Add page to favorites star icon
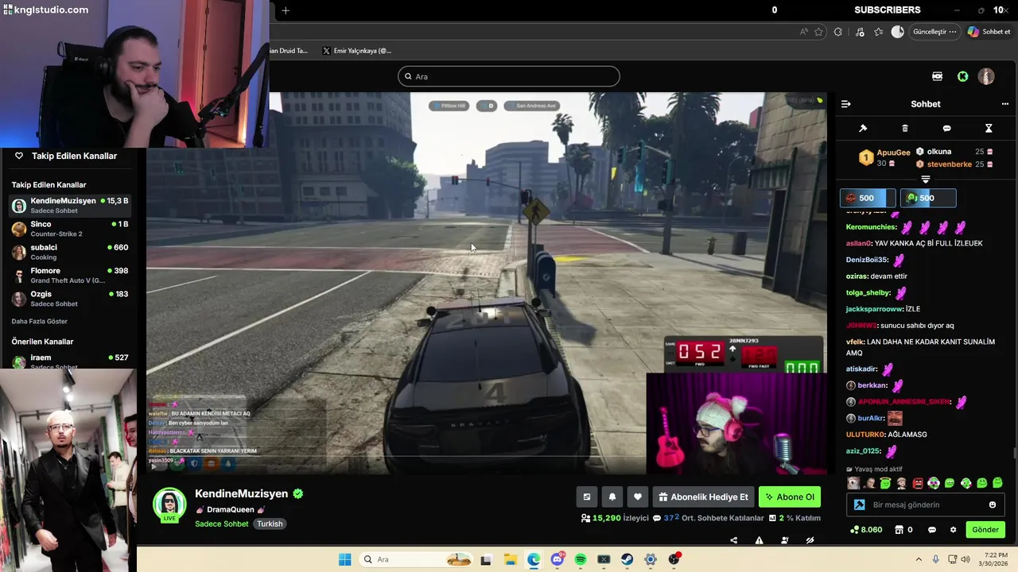The width and height of the screenshot is (1018, 572). point(818,32)
